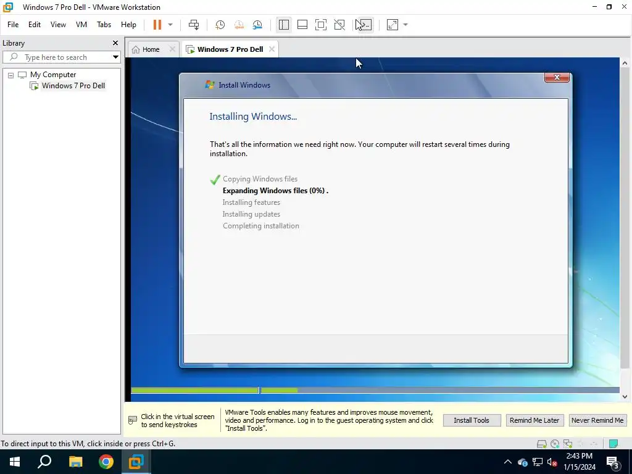Click the hard disk status icon
The image size is (632, 474).
pyautogui.click(x=542, y=444)
